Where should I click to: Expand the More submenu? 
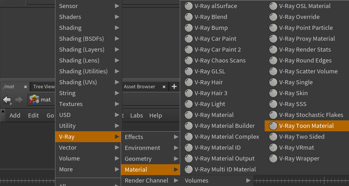tap(89, 169)
